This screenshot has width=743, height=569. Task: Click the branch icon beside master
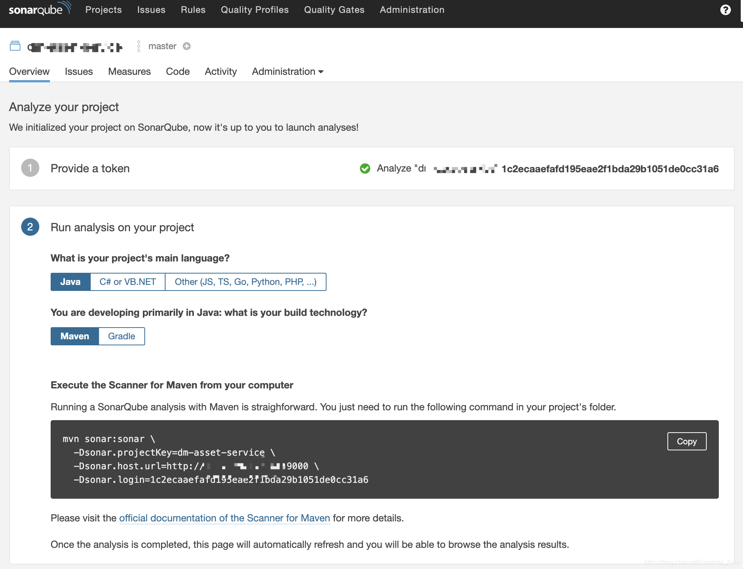click(139, 46)
